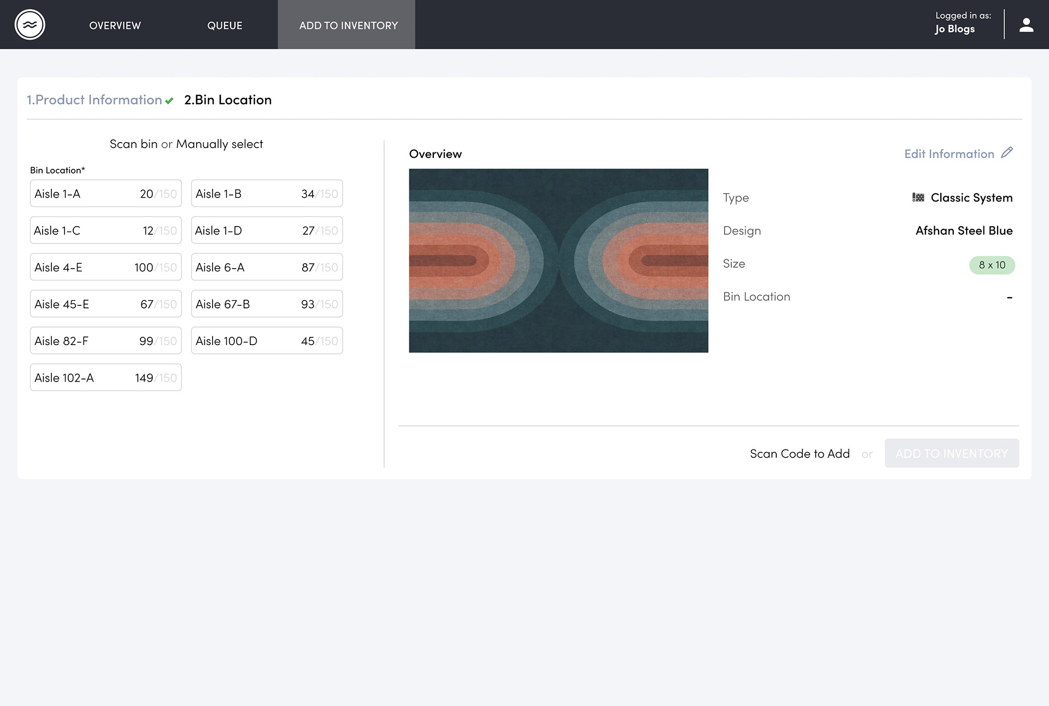Select bin Aisle 4-E
The width and height of the screenshot is (1049, 706).
[x=105, y=268]
